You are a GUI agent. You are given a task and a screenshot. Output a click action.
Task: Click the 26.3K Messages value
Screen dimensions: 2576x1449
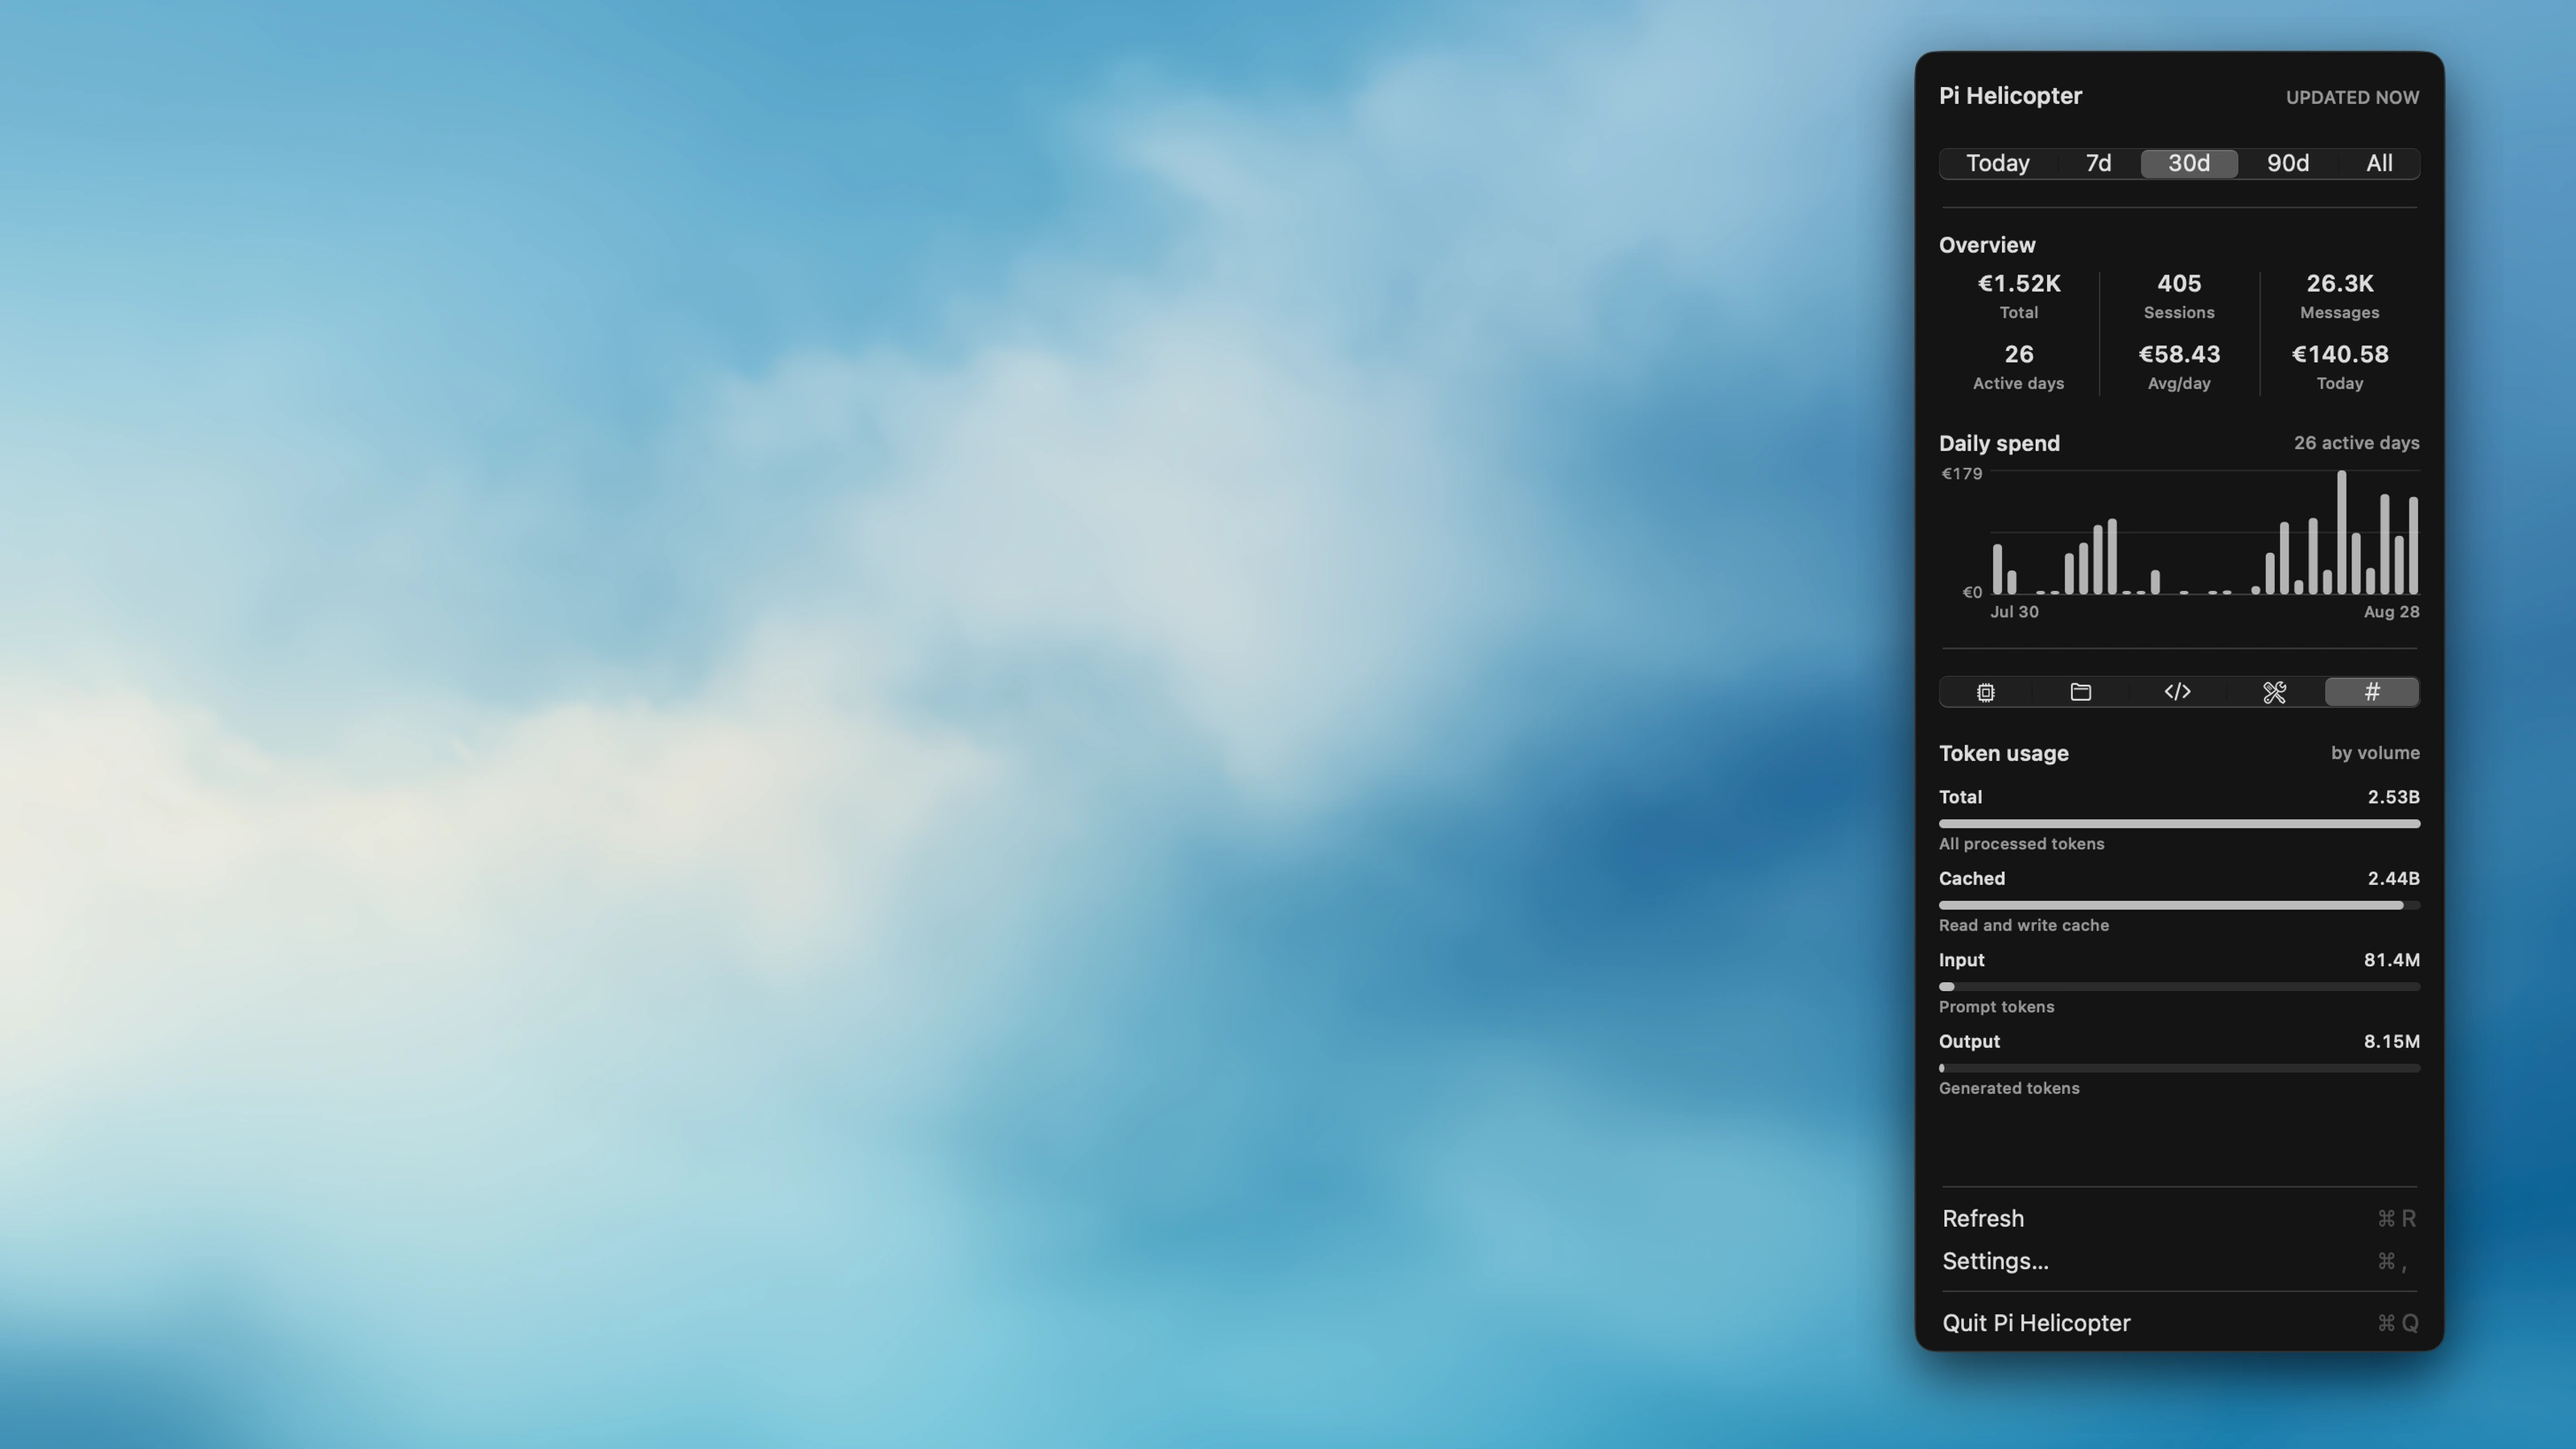click(2340, 284)
